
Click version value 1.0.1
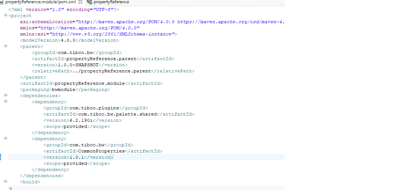77,157
